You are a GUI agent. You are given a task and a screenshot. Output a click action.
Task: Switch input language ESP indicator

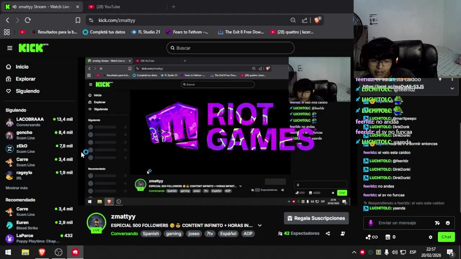(413, 252)
